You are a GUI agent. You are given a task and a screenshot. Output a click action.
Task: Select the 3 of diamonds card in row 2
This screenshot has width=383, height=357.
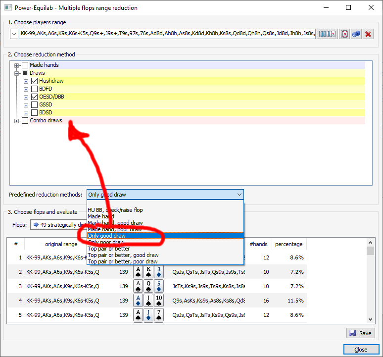tap(159, 272)
